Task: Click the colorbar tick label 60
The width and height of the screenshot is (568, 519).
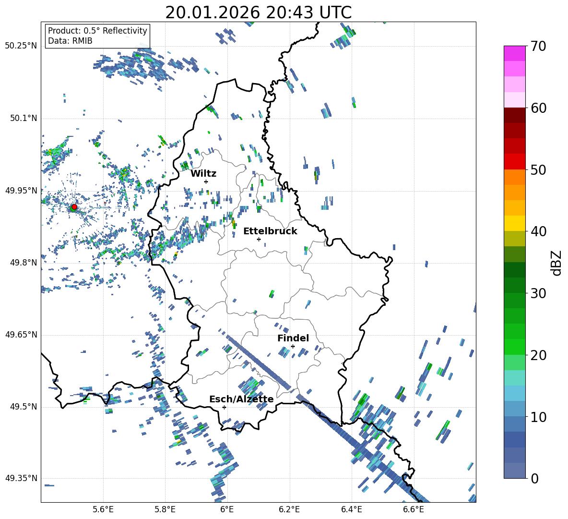Action: click(538, 108)
